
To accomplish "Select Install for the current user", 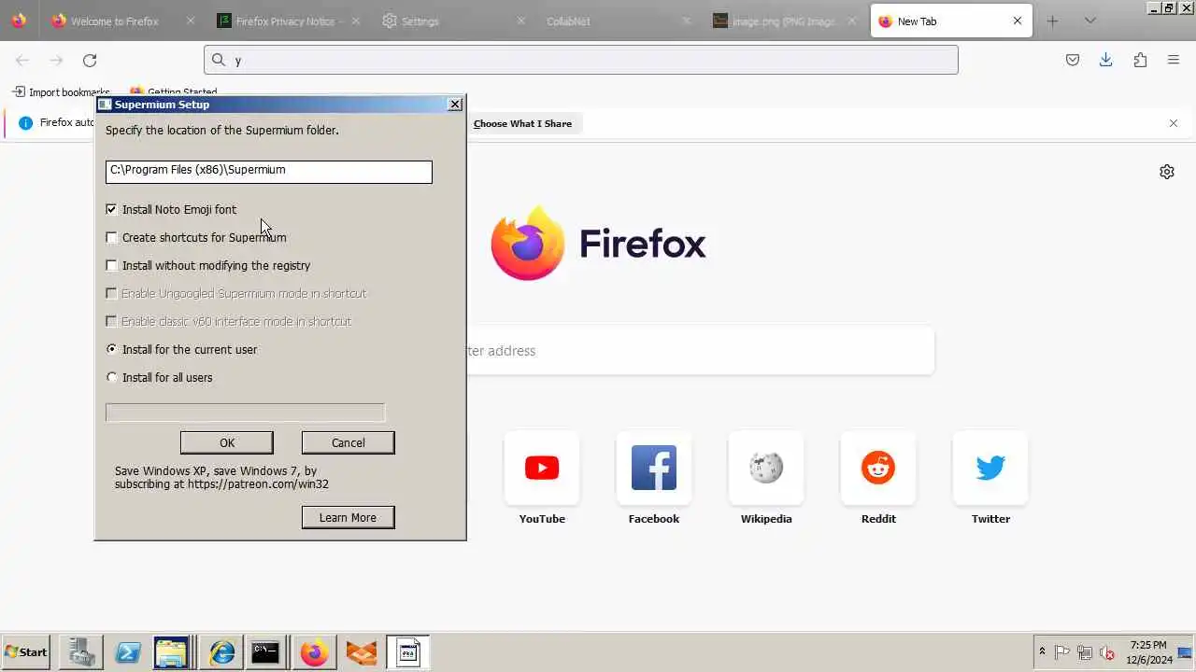I will pyautogui.click(x=112, y=350).
